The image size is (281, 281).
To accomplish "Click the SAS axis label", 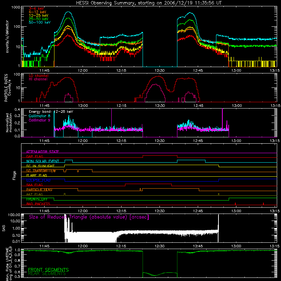I will [4, 228].
